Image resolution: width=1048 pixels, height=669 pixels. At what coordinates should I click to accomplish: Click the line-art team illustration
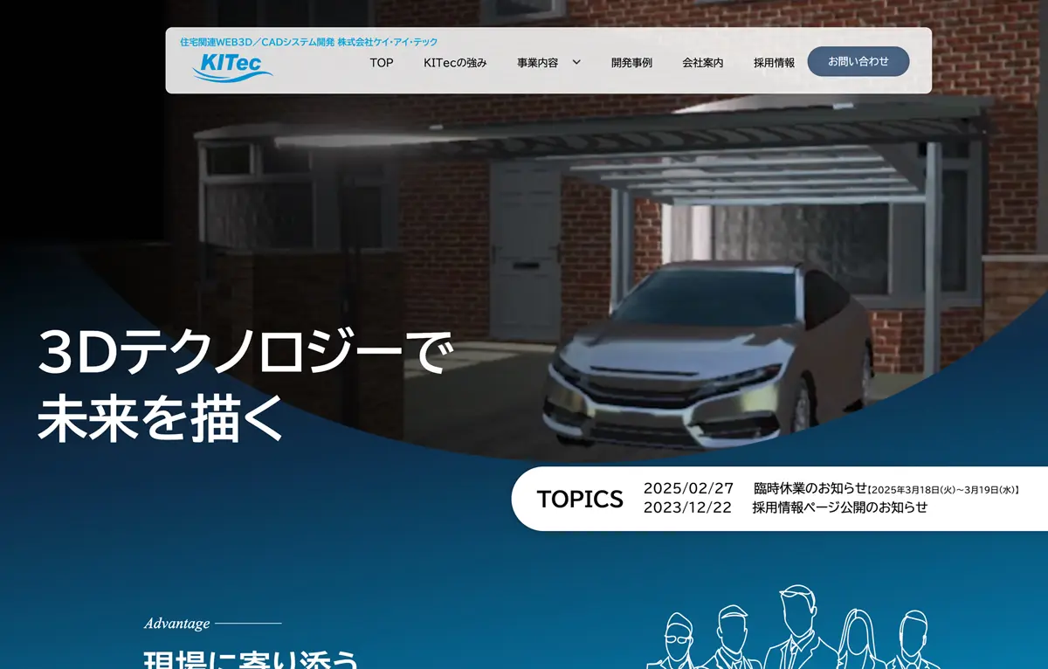tap(790, 631)
